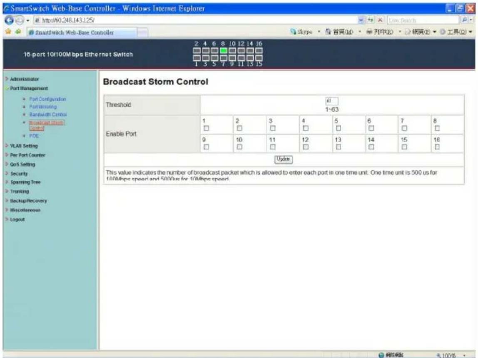Screen dimensions: 478x358
Task: Open a new blank browser tab
Action: pos(142,33)
